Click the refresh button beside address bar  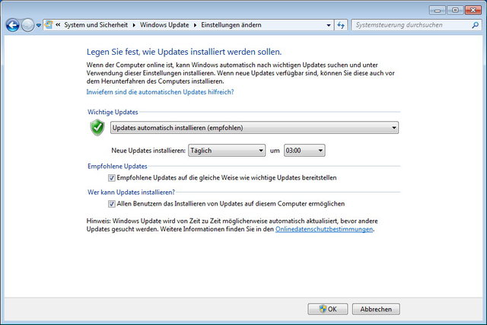[x=341, y=25]
